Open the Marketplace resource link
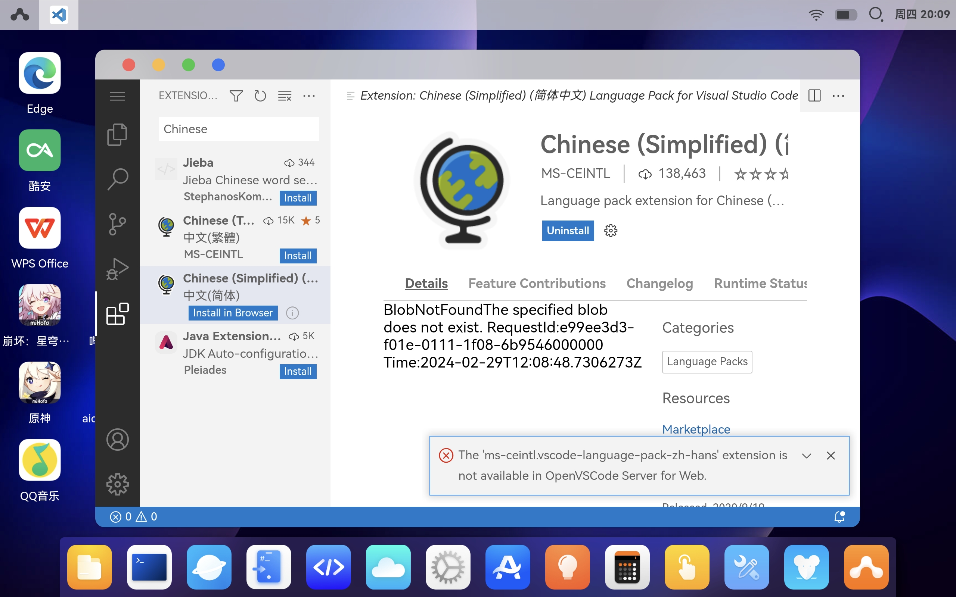Screen dimensions: 956x597 696,429
